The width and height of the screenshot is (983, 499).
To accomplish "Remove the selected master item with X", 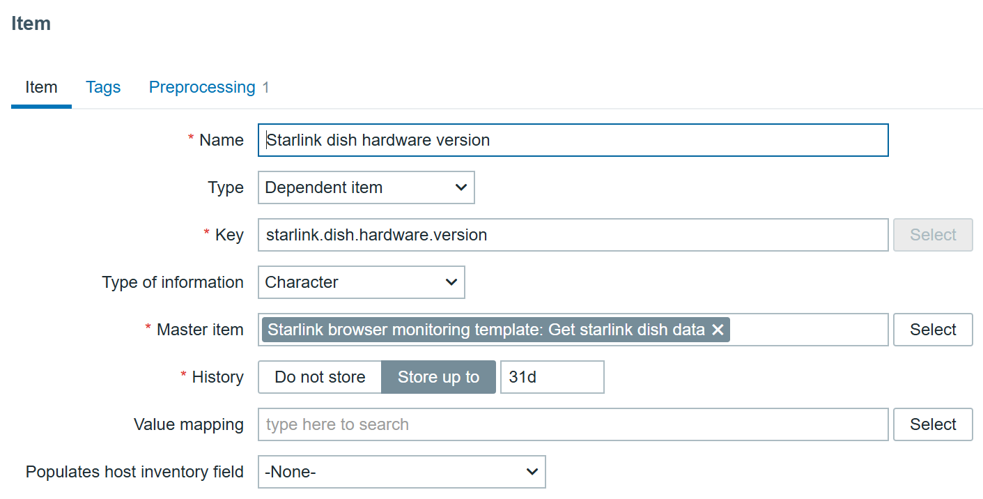I will coord(718,330).
